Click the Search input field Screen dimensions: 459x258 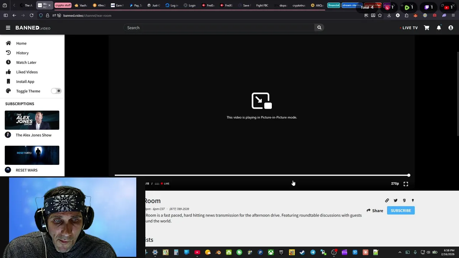[219, 28]
